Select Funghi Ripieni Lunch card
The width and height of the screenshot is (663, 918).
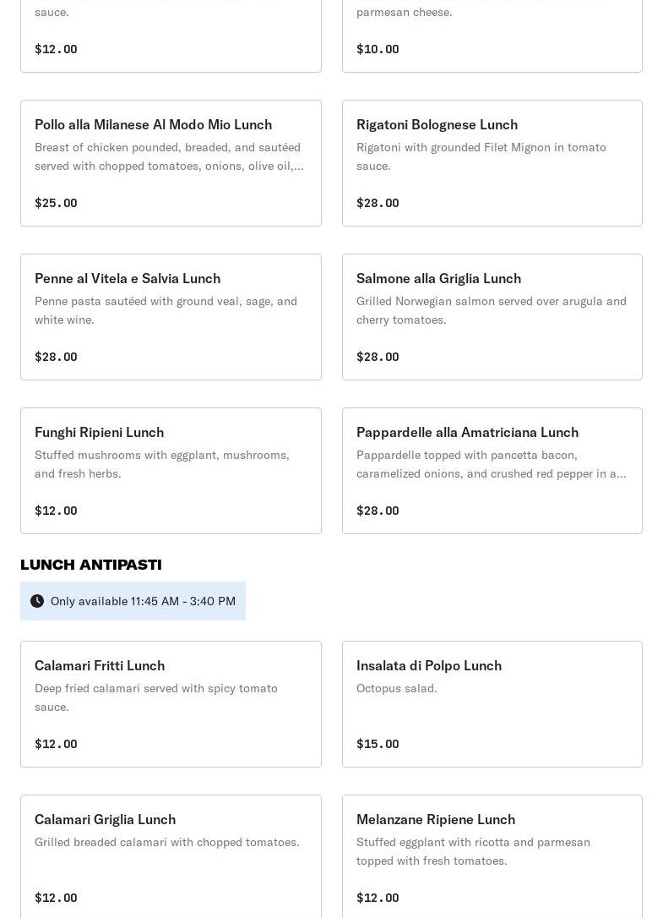[171, 471]
